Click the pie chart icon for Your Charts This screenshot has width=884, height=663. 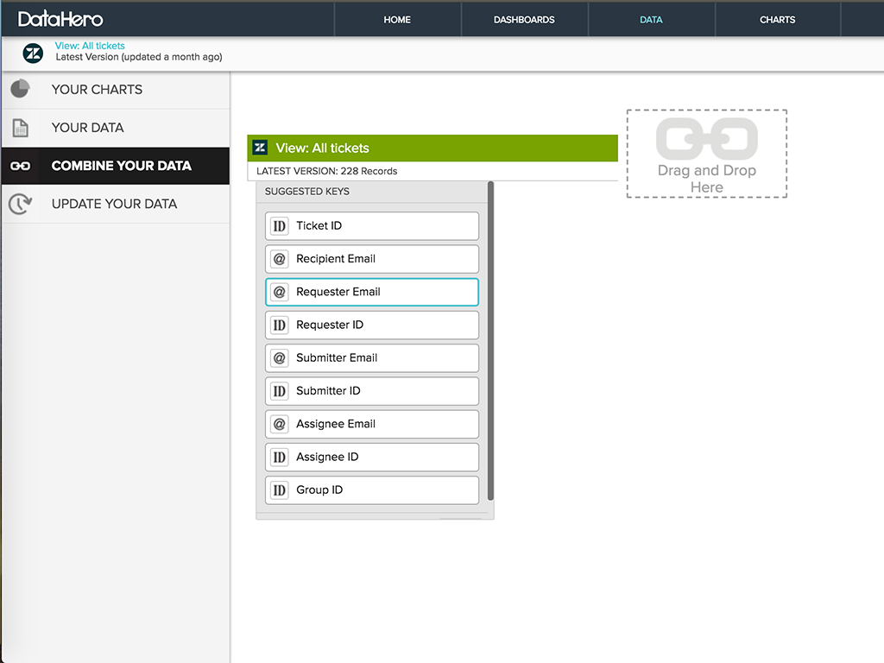20,89
